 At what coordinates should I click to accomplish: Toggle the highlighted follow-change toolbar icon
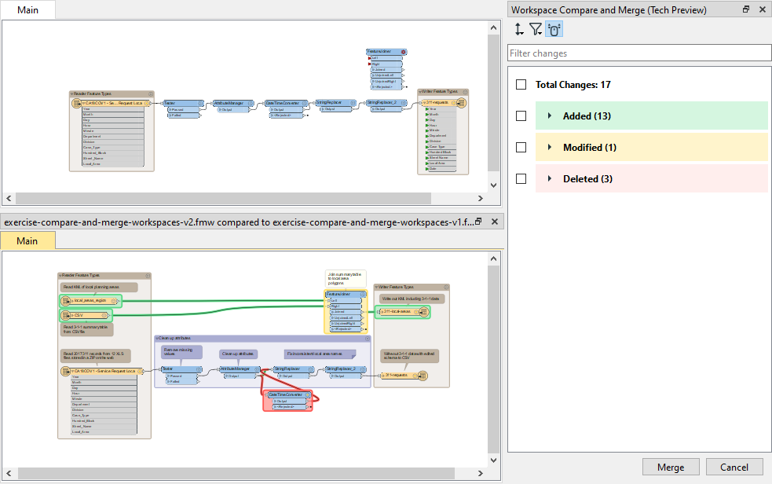[x=554, y=28]
